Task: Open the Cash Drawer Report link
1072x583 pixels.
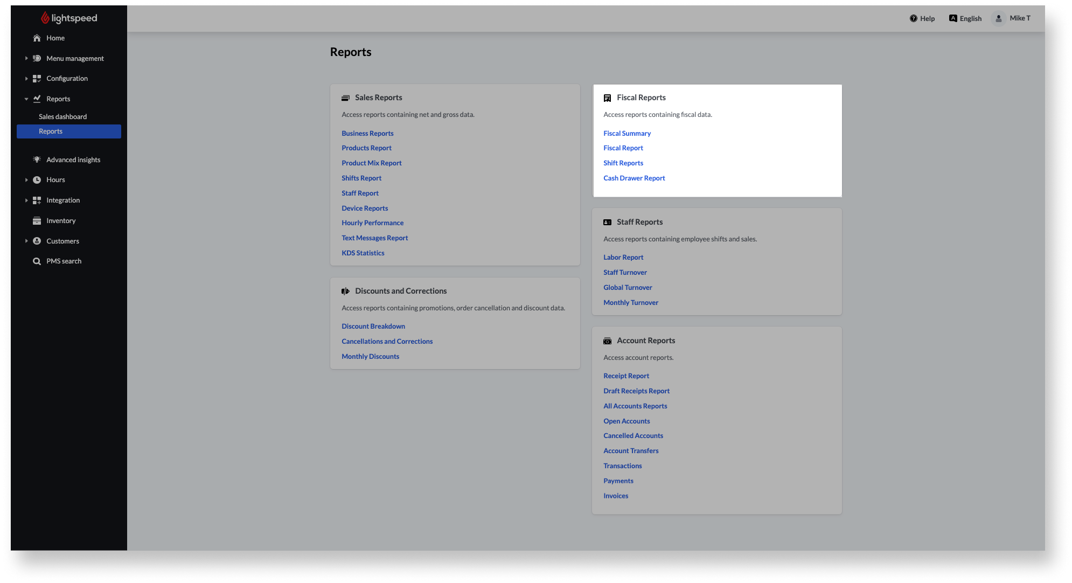Action: tap(634, 178)
